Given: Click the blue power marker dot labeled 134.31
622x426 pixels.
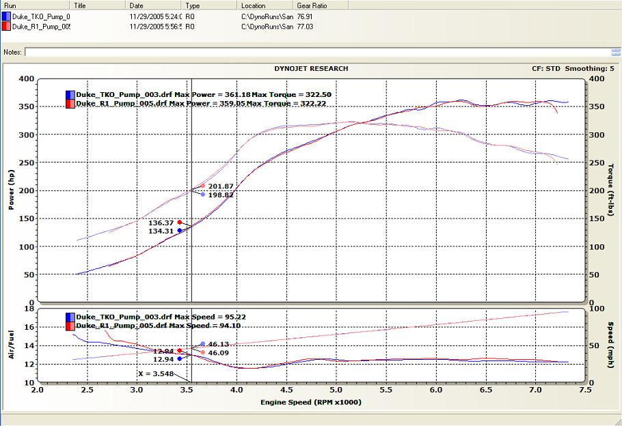Looking at the screenshot, I should coord(180,231).
